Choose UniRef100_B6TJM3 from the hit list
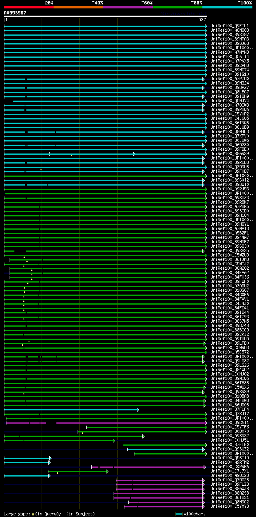This screenshot has width=256, height=517. coord(230,259)
